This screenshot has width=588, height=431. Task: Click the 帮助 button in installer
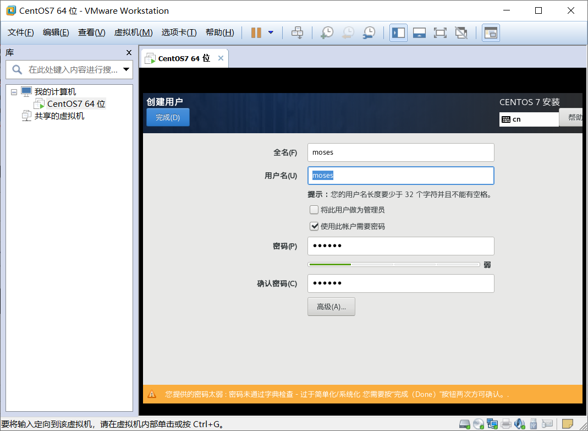(571, 117)
